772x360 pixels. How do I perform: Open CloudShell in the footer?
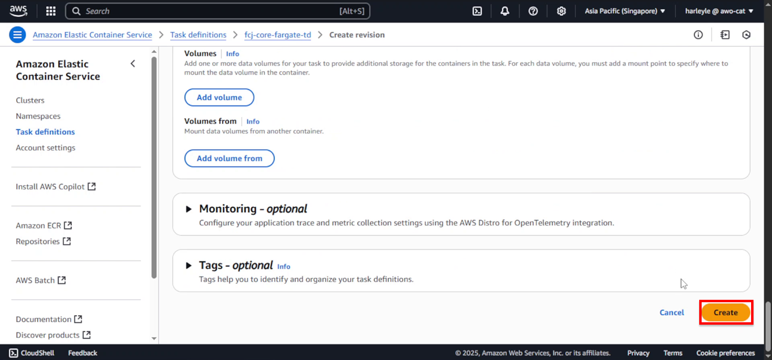point(31,353)
